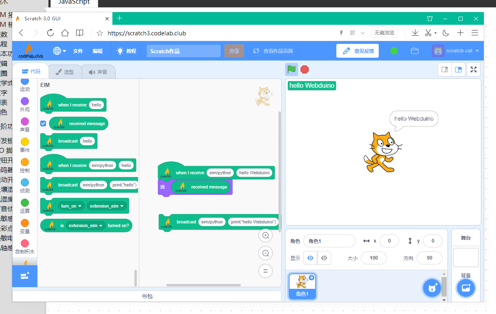Select the 自制积木 block category
This screenshot has width=496, height=314.
[25, 246]
